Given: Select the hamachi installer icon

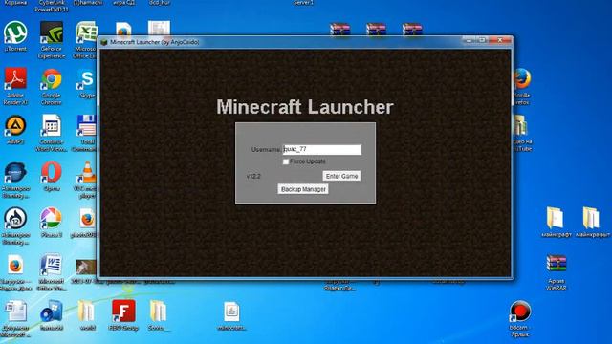Looking at the screenshot, I should click(52, 312).
